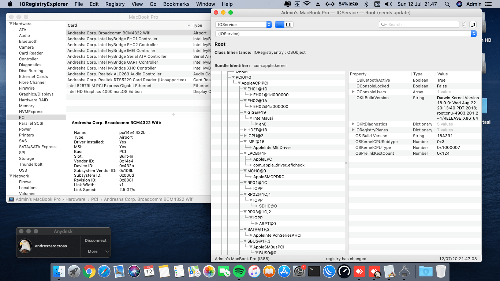Viewport: 500px width, 281px height.
Task: Expand the IORegistryPlanes property
Action: [353, 130]
